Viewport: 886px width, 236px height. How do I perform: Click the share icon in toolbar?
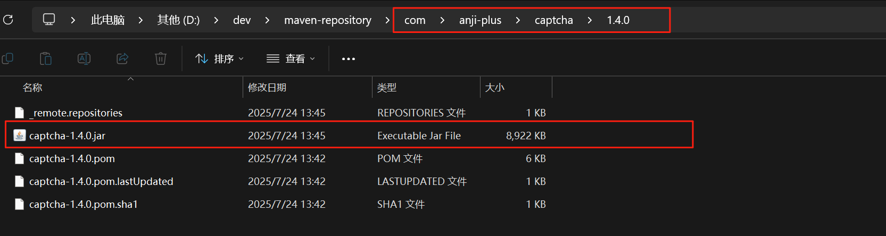click(x=122, y=58)
